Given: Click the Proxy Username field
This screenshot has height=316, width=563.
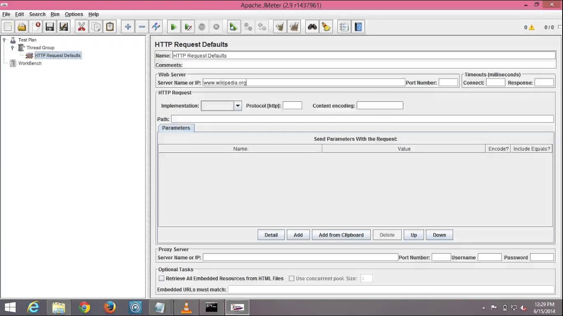Looking at the screenshot, I should point(490,257).
